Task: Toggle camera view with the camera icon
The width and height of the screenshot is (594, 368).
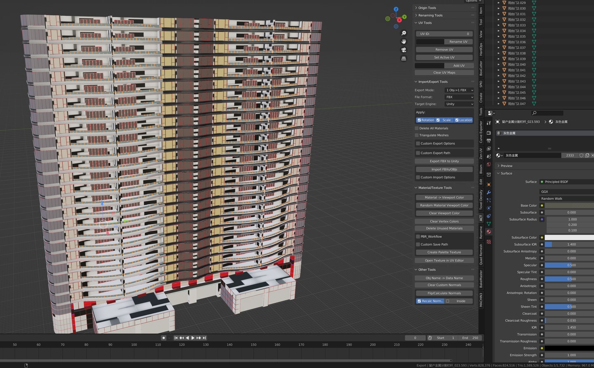Action: pyautogui.click(x=404, y=50)
